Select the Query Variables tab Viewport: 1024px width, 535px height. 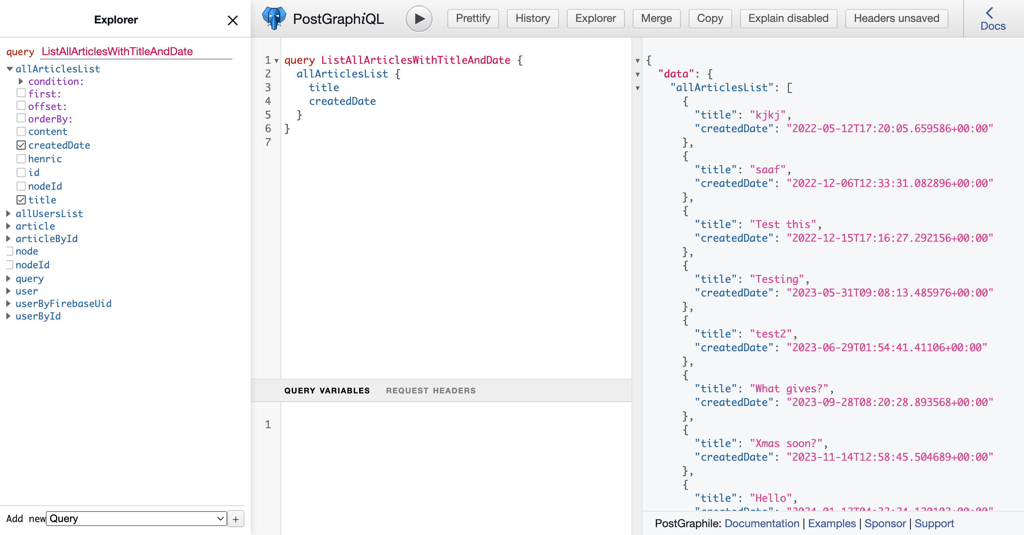pos(327,391)
